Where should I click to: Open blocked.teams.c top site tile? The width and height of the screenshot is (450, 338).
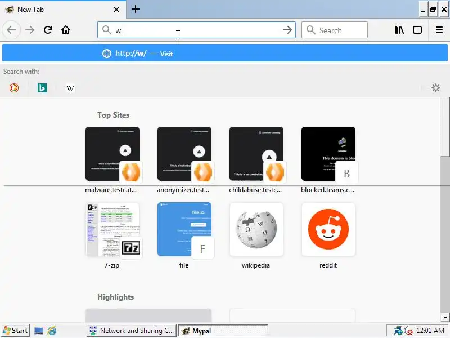(328, 154)
